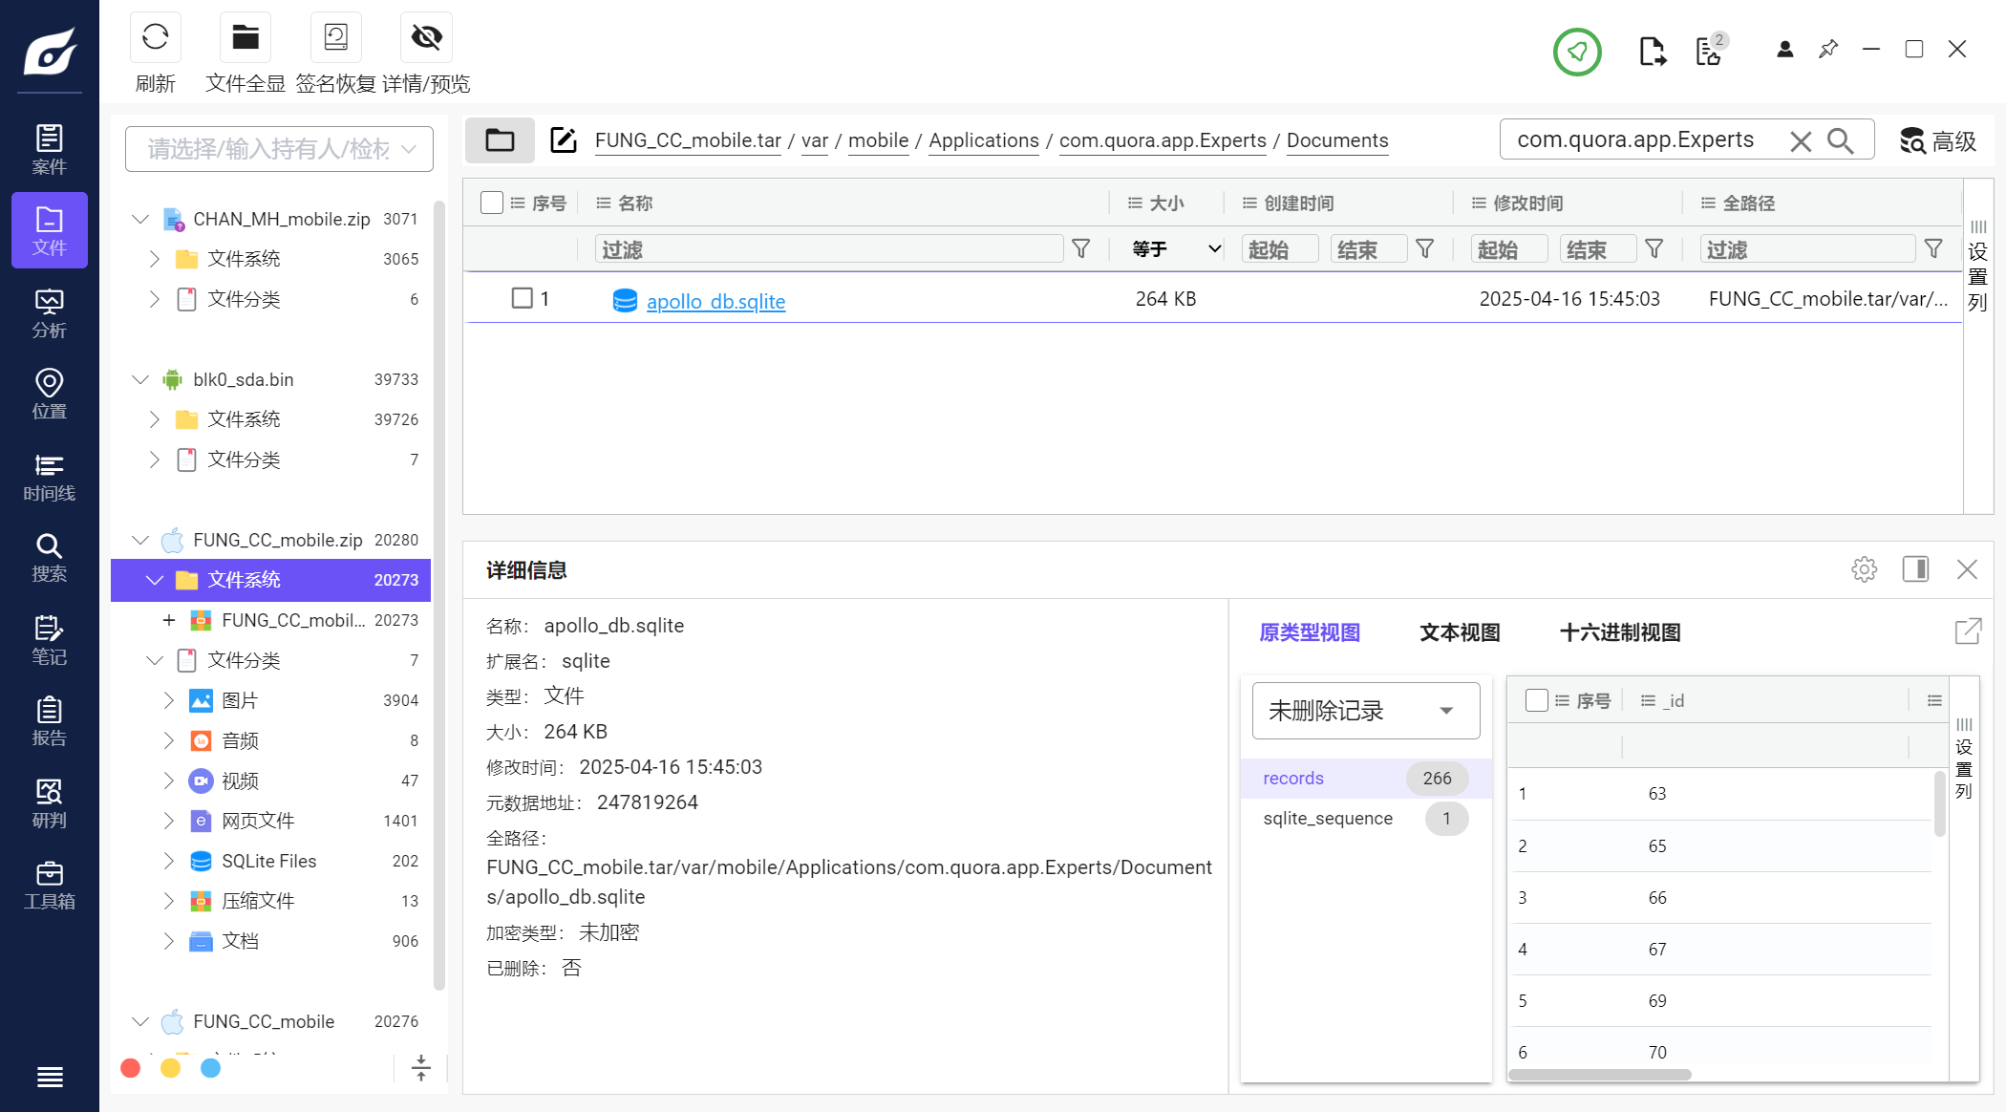The width and height of the screenshot is (2006, 1112).
Task: Check the apollo_db.sqlite row checkbox
Action: click(x=522, y=298)
